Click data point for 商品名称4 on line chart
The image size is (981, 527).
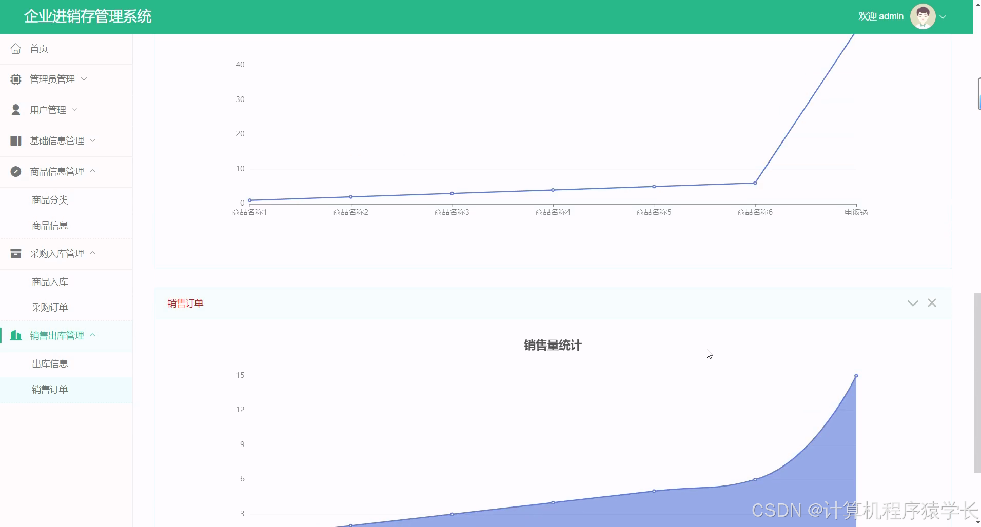(x=553, y=190)
